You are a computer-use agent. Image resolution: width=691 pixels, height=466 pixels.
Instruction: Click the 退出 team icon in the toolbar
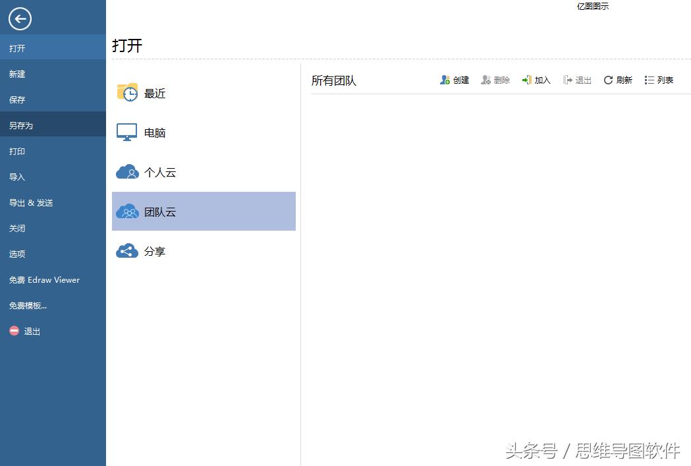(576, 80)
